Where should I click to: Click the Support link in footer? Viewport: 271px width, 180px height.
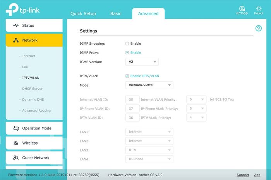(x=243, y=175)
